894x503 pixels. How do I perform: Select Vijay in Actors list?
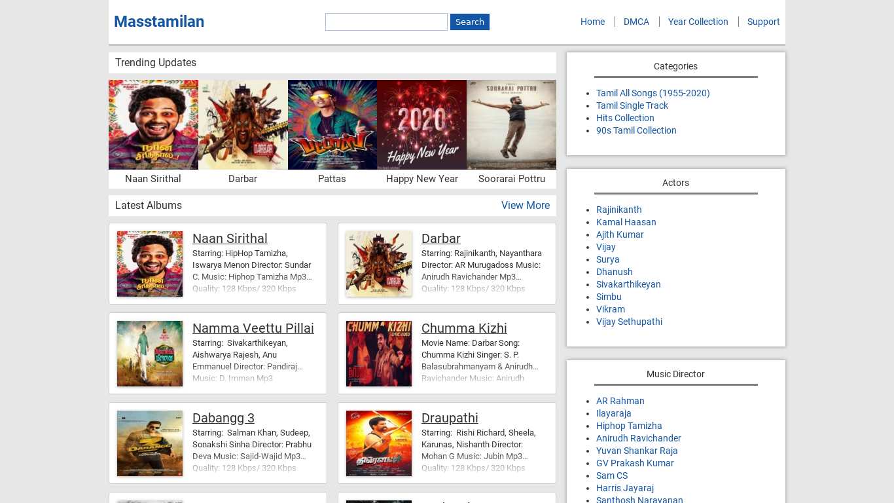tap(605, 247)
